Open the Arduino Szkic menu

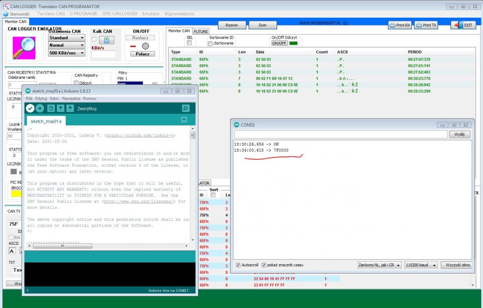tap(55, 99)
